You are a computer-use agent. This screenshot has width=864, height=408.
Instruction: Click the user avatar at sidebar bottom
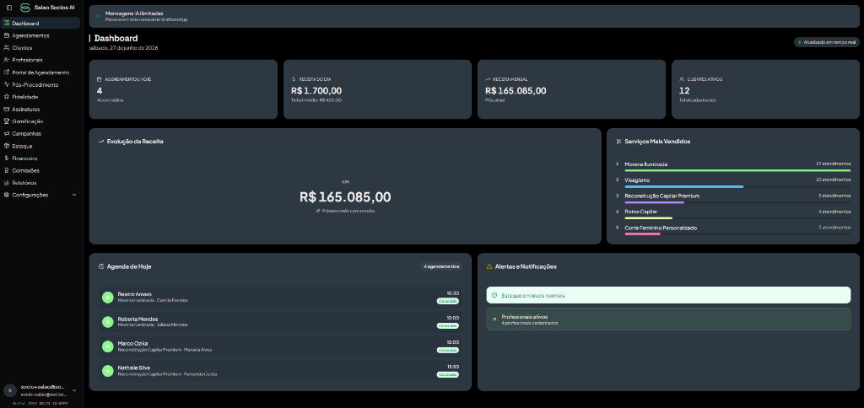coord(10,390)
